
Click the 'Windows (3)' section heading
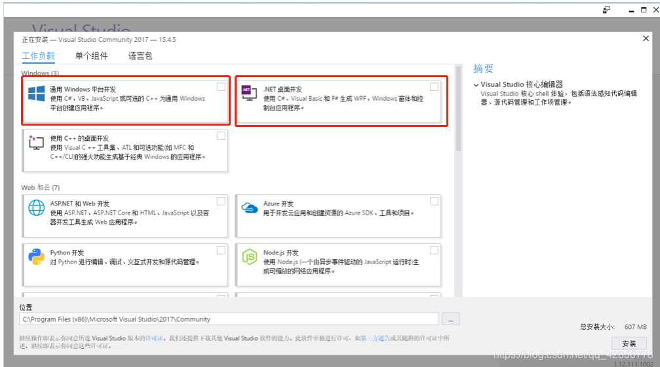tap(40, 73)
